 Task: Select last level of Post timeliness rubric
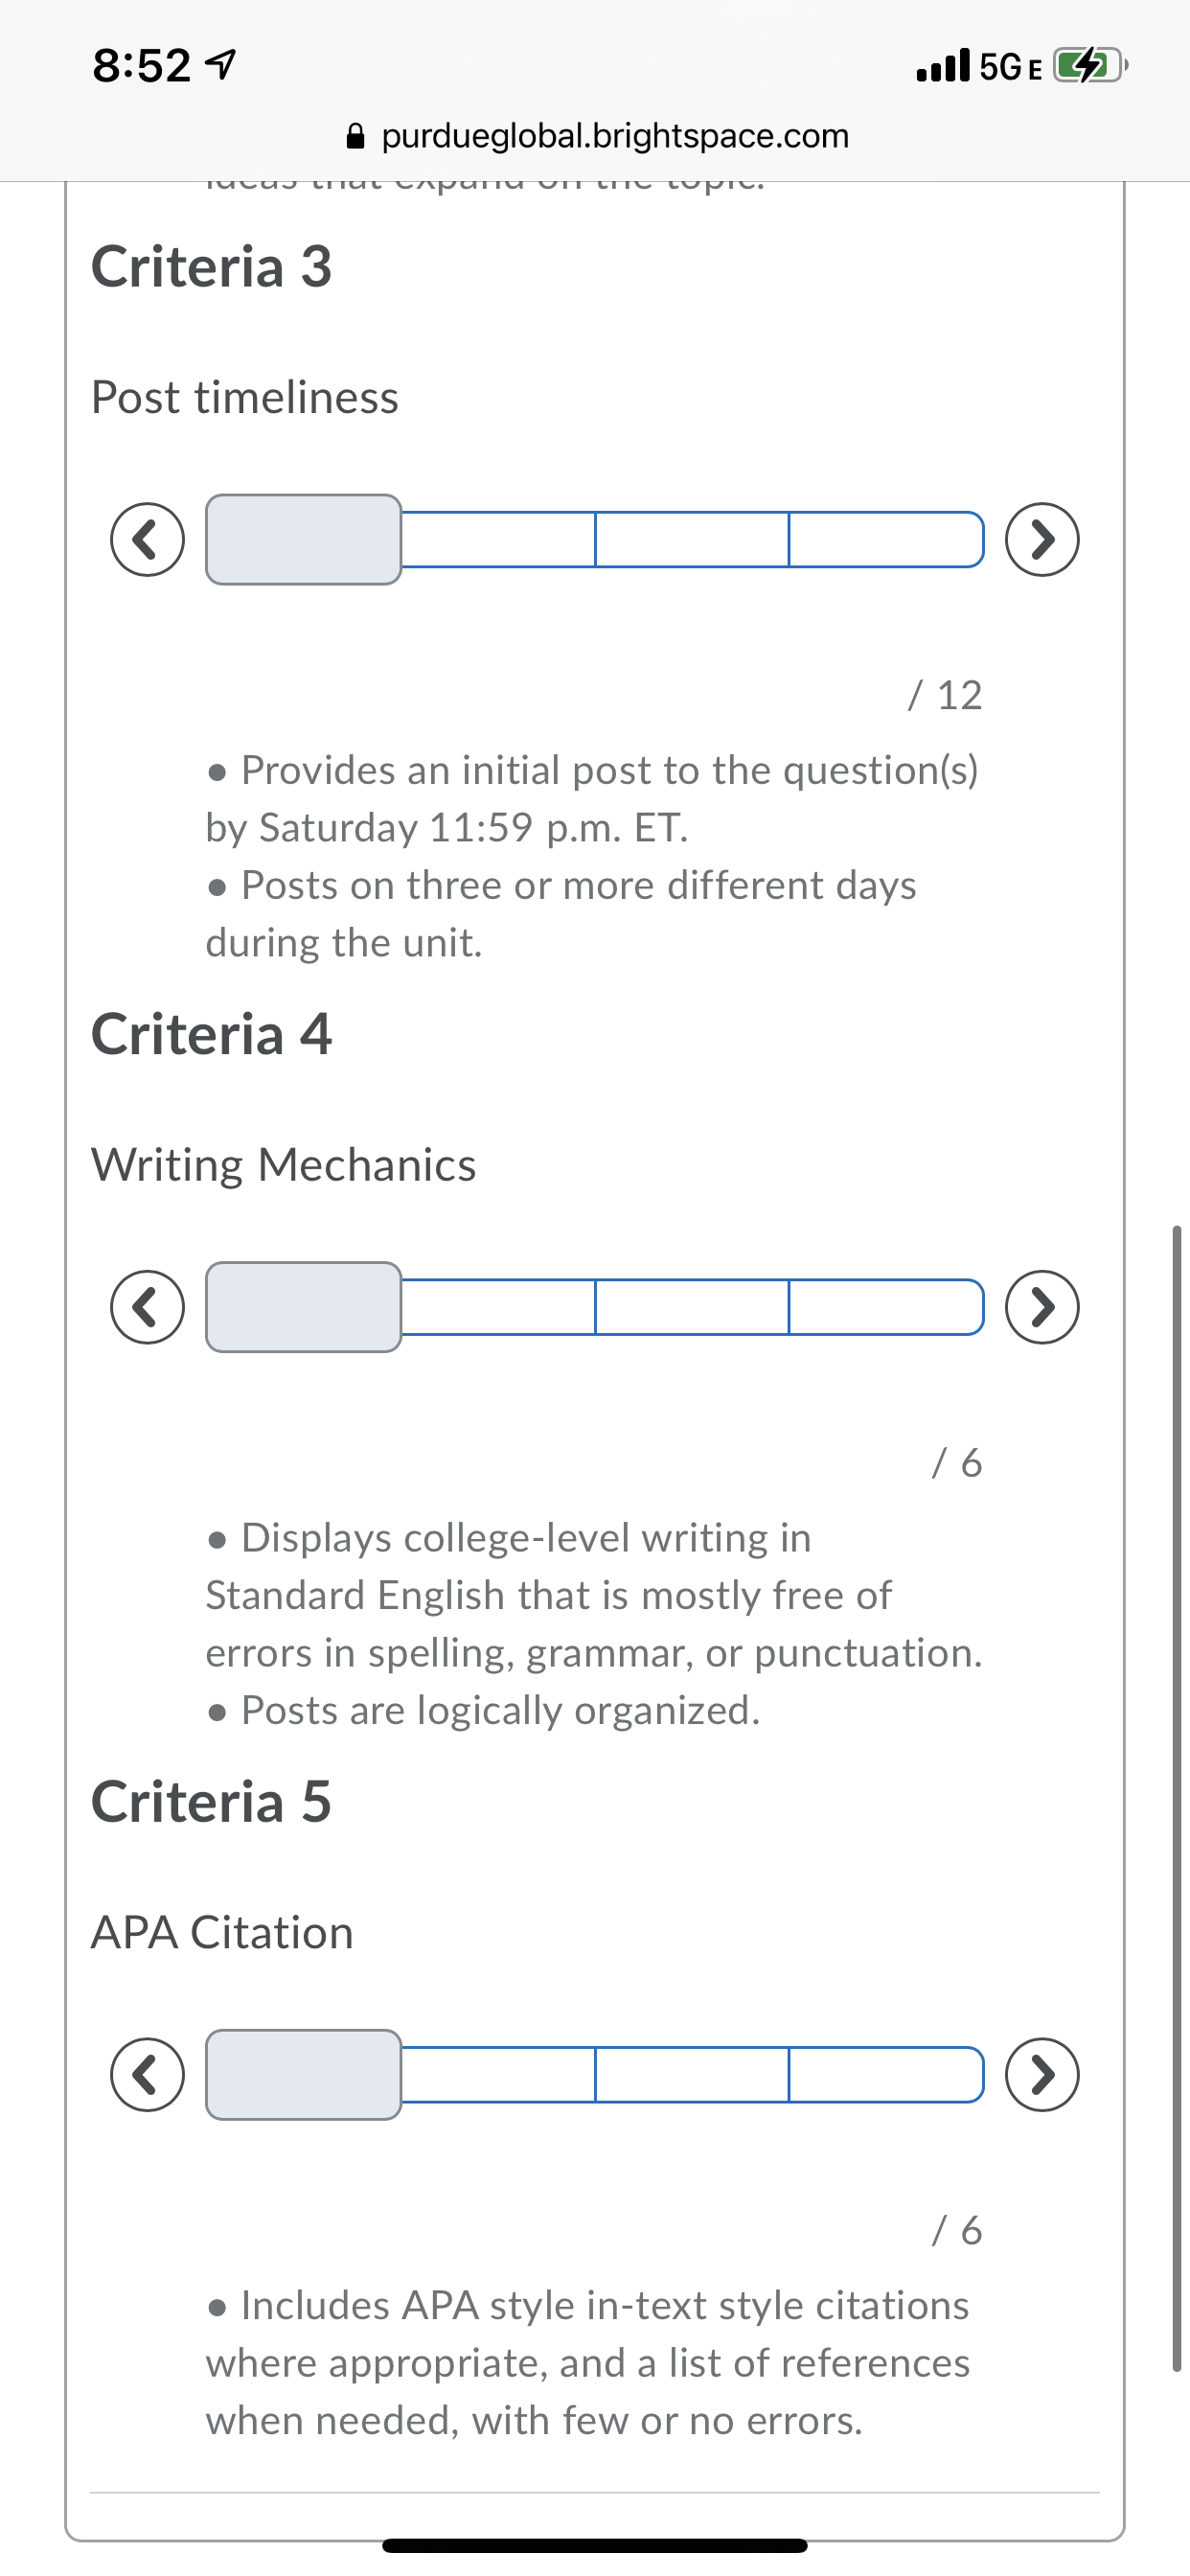pyautogui.click(x=886, y=540)
